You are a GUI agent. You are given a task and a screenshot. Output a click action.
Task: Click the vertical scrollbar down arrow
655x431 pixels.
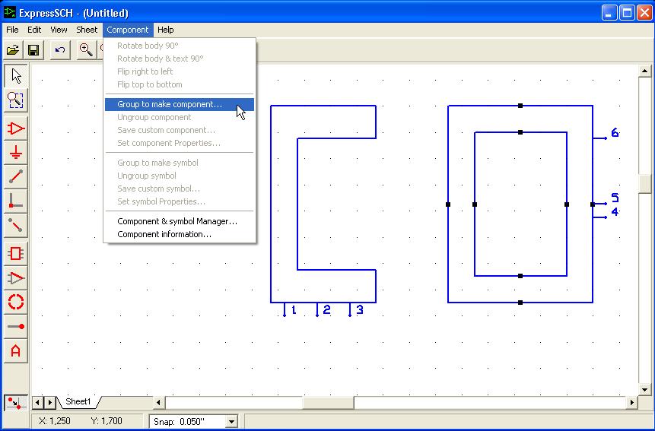645,390
